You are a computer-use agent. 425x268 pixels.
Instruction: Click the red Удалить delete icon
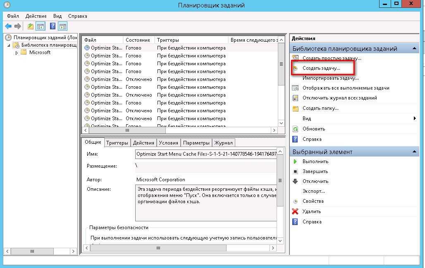coord(295,211)
